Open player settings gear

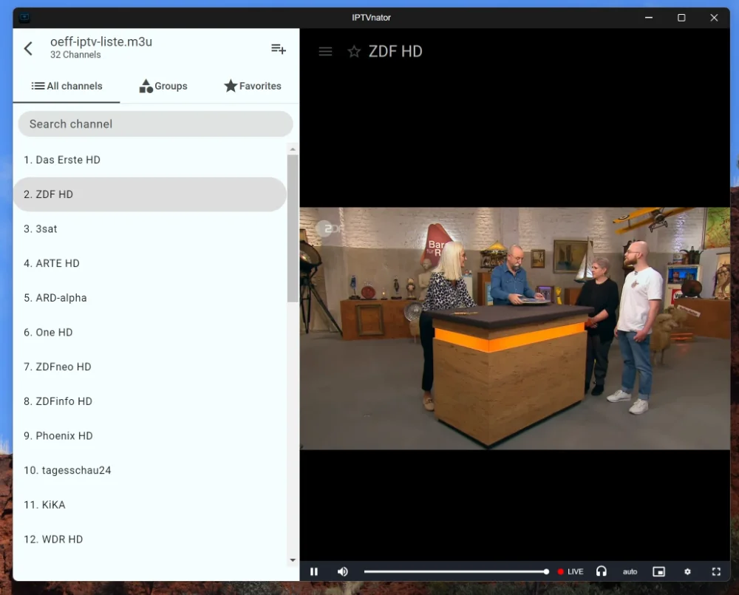pos(687,571)
